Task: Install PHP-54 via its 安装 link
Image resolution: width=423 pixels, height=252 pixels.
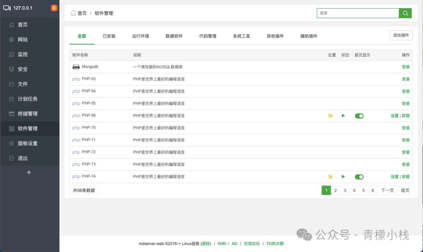Action: point(406,91)
